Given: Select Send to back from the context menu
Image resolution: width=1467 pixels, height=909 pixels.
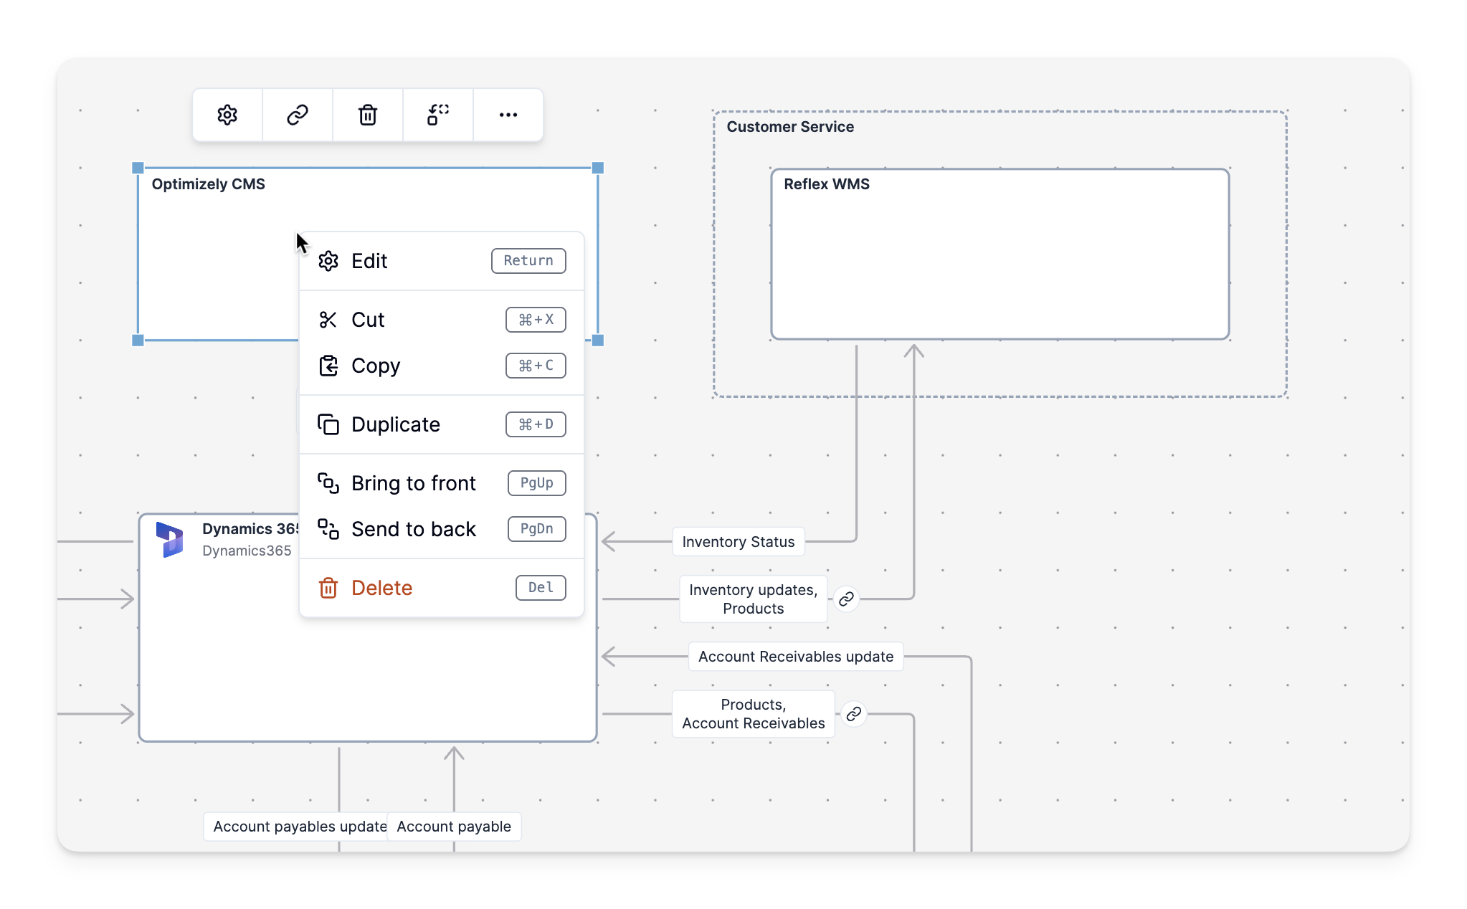Looking at the screenshot, I should (x=414, y=529).
